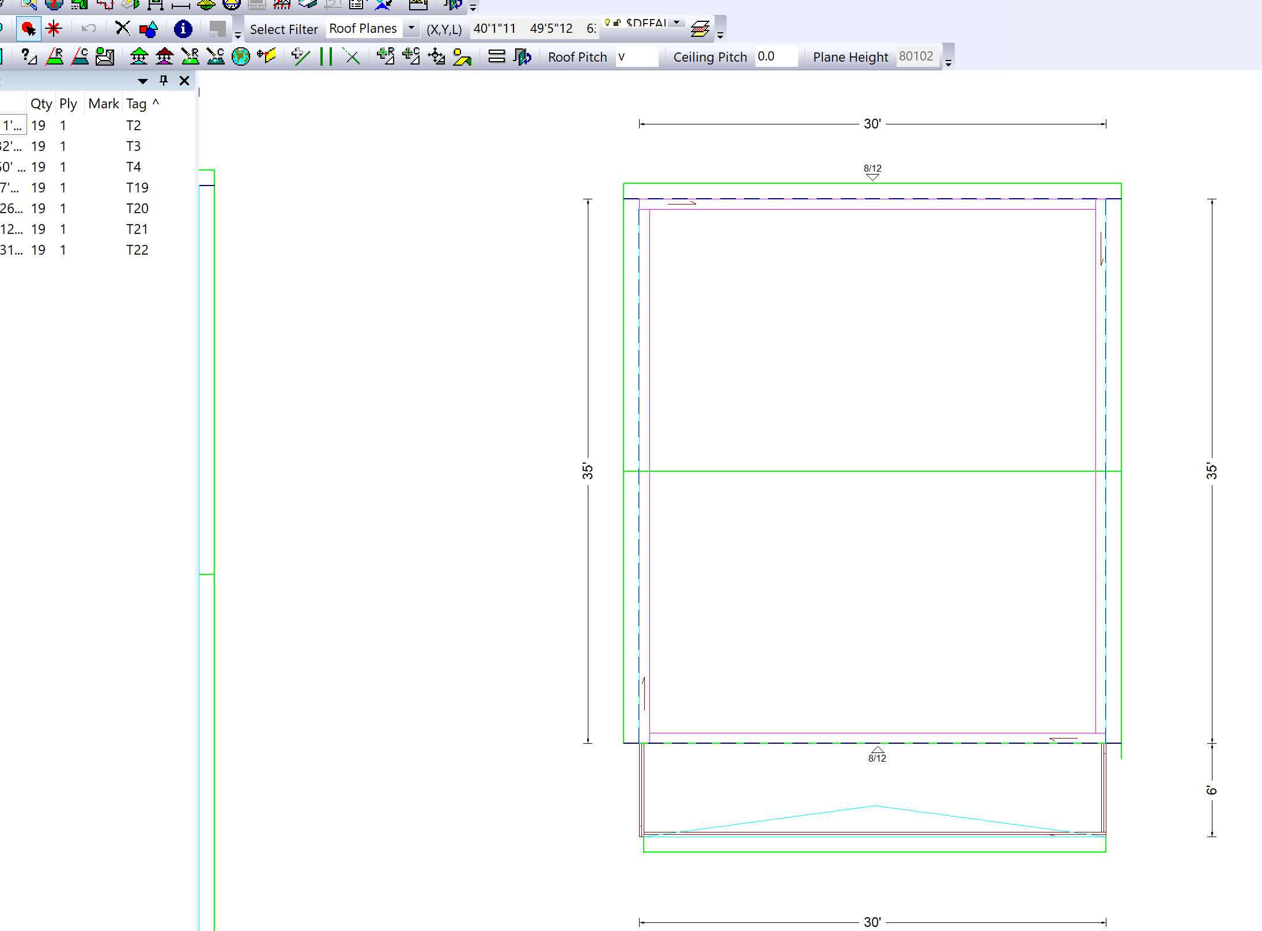Click the globe icon in roof toolbar
This screenshot has height=931, width=1262.
click(x=240, y=56)
